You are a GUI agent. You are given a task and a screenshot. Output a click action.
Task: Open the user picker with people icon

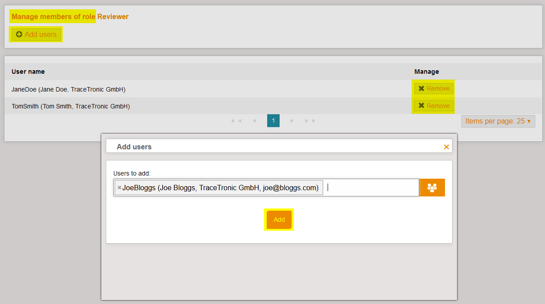(432, 188)
